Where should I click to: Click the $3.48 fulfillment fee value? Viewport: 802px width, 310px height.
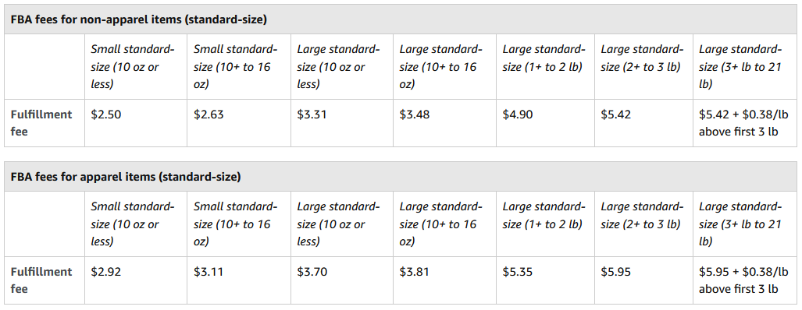pos(415,114)
